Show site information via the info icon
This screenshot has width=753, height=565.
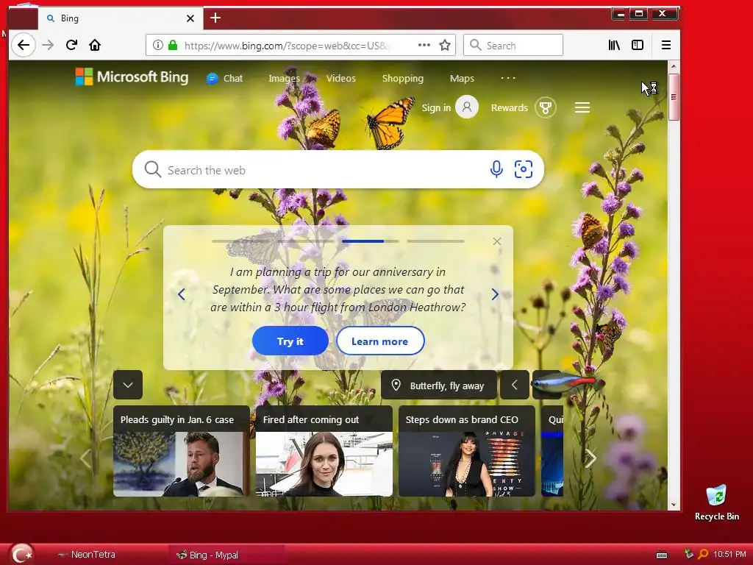click(x=157, y=45)
